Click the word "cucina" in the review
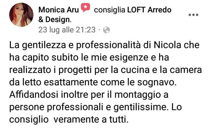The width and height of the screenshot is (219, 128). pyautogui.click(x=135, y=70)
